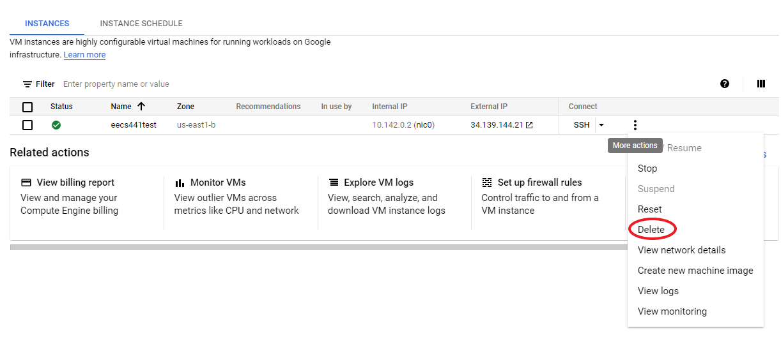Check the eecs441test instance checkbox
The image size is (781, 351).
pos(27,125)
